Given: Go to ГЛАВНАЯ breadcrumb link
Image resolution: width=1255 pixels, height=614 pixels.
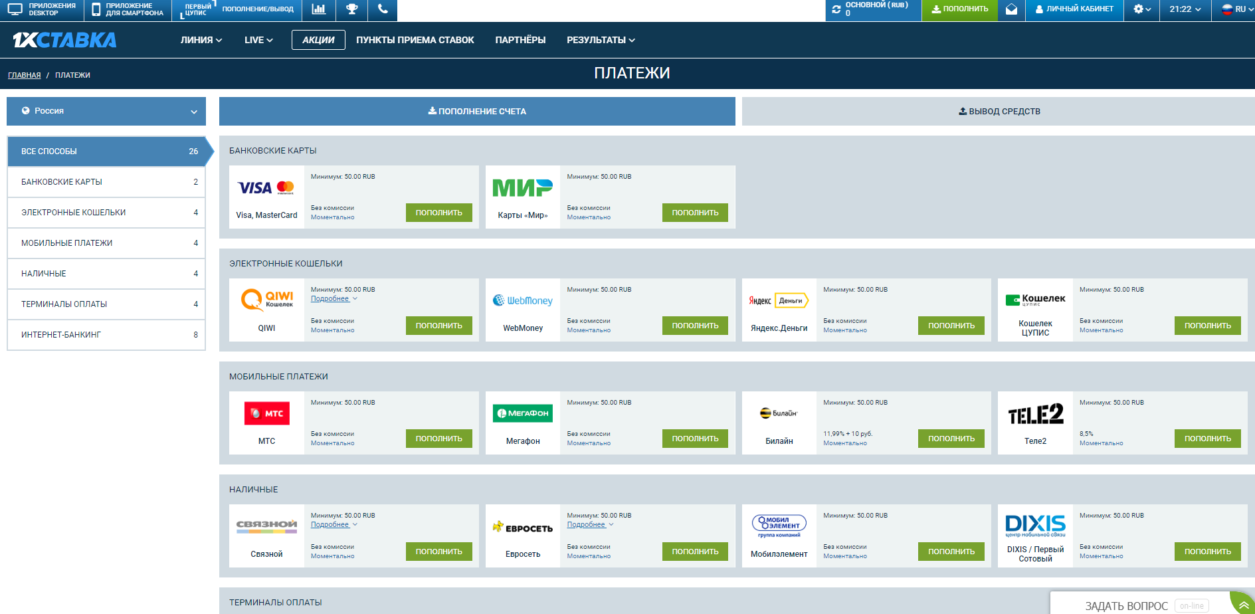Looking at the screenshot, I should click(25, 75).
